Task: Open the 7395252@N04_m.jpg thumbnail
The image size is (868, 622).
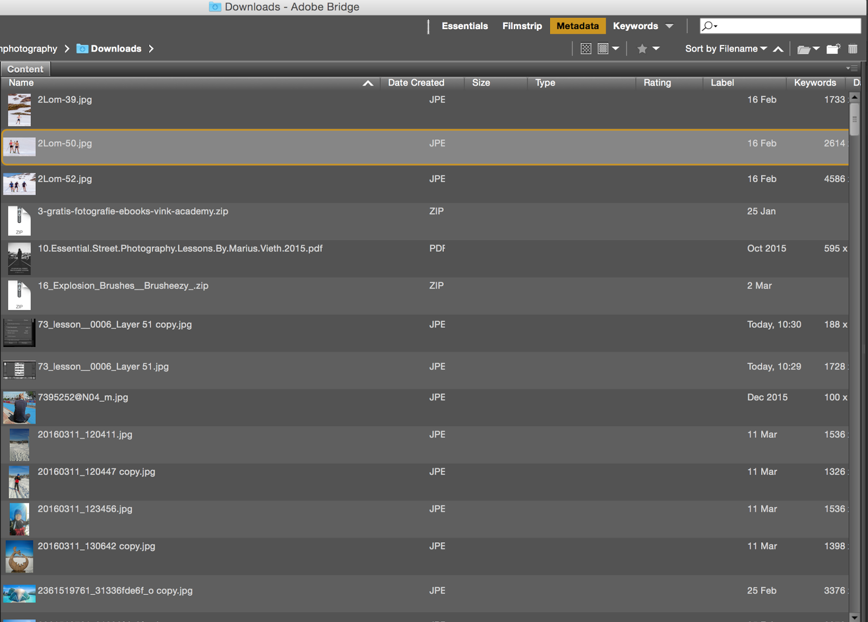Action: tap(19, 407)
